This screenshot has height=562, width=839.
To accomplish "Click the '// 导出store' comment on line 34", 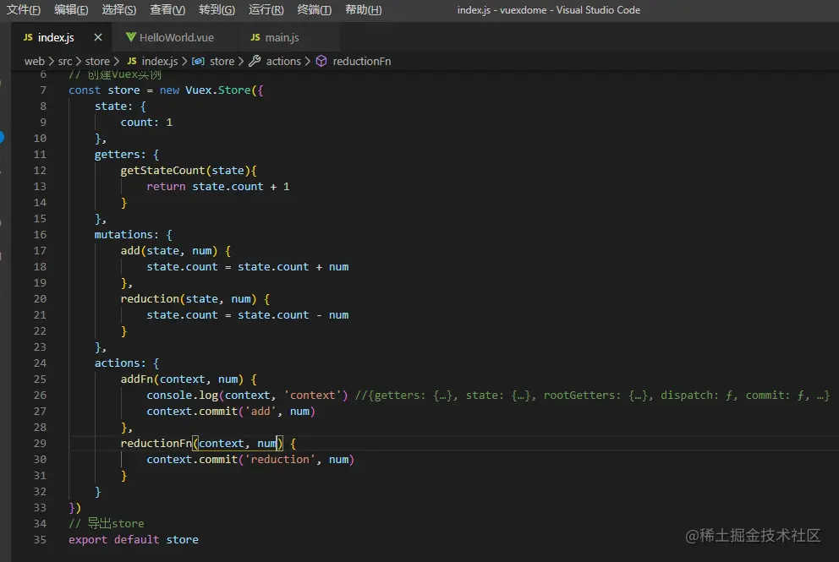I will 107,523.
